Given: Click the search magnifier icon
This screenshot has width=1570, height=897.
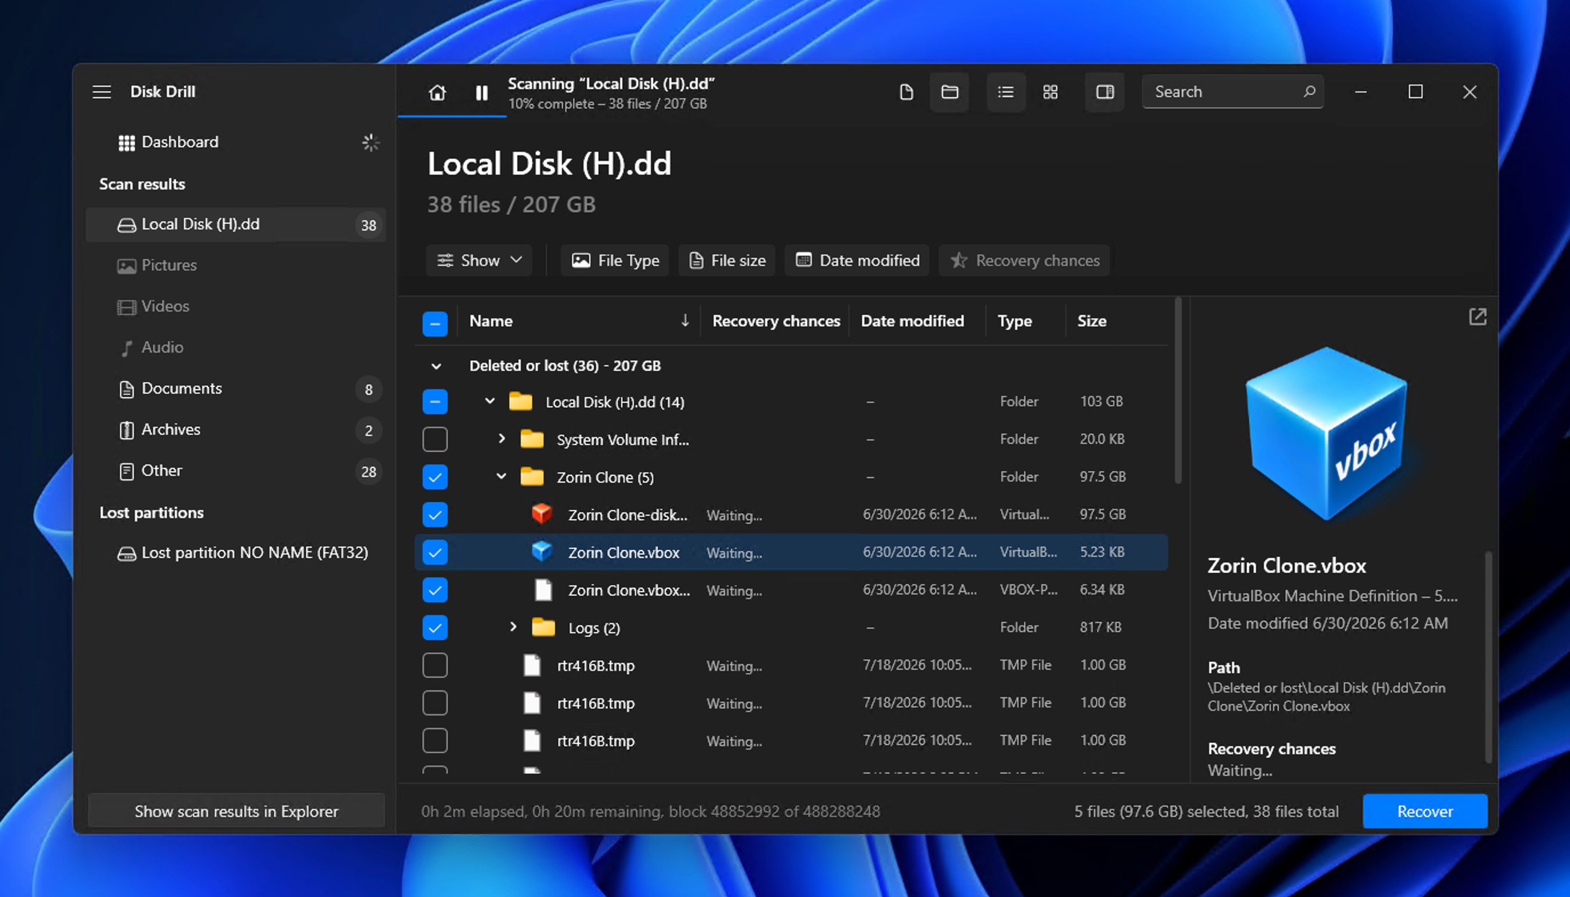Looking at the screenshot, I should 1309,91.
